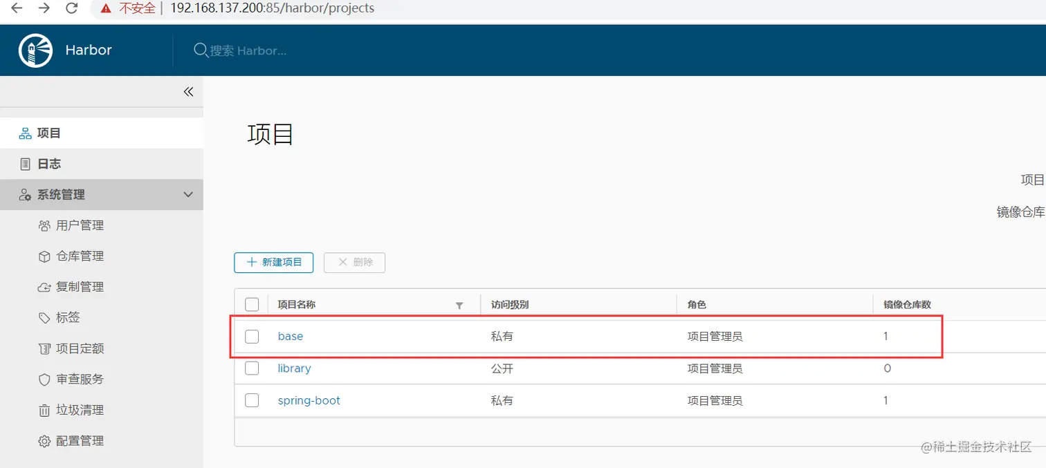Open the 项目 menu item

click(x=102, y=133)
